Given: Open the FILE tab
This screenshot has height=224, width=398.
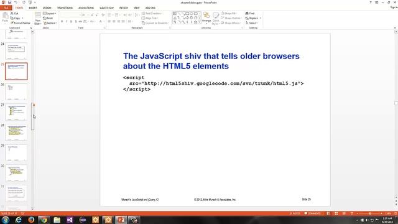Looking at the screenshot, I should [6, 7].
